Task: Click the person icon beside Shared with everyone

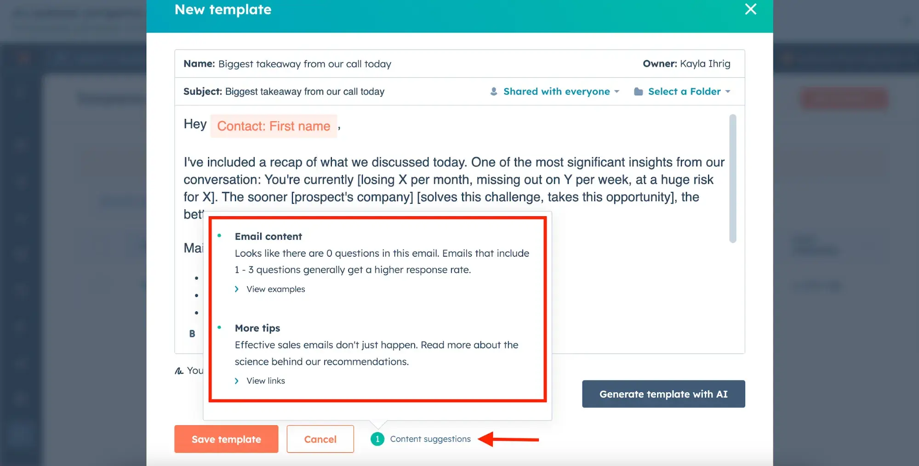Action: pos(494,91)
